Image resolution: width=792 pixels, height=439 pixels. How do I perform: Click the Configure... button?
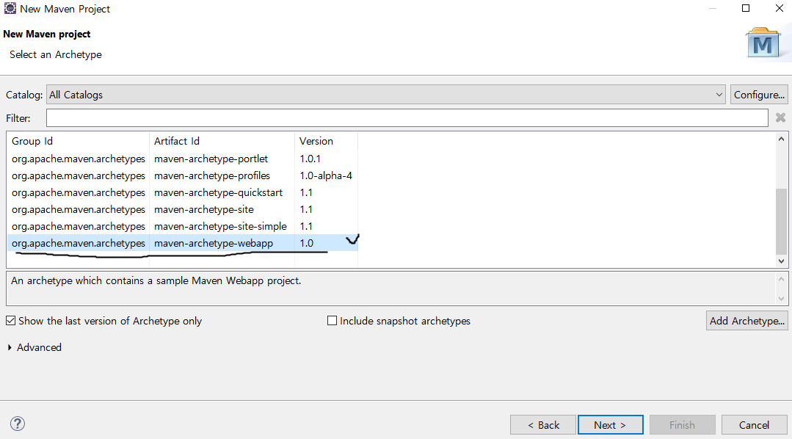tap(759, 95)
